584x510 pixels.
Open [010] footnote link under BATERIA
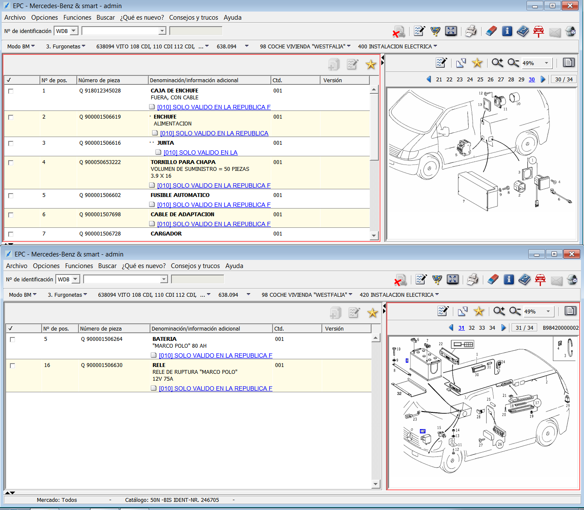216,355
